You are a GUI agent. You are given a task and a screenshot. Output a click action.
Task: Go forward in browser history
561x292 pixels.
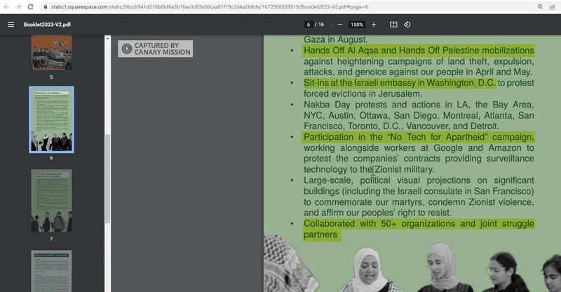pyautogui.click(x=18, y=6)
